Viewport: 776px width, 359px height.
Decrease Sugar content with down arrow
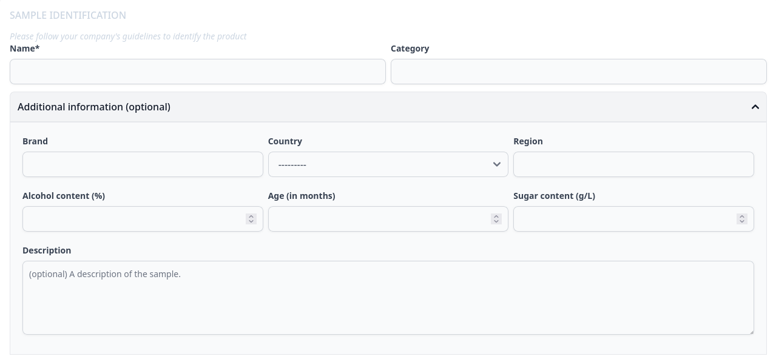pyautogui.click(x=742, y=222)
